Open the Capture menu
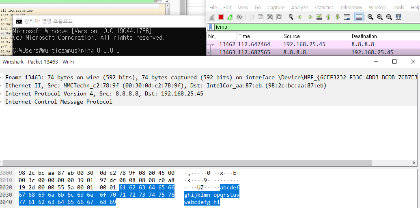Viewport: 420px width, 208px height. pos(276,7)
